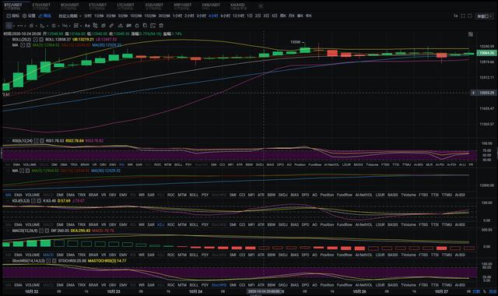Choose BOLL in the row beneath the MACD panel
Screen dimensions: 498x296
[x=194, y=255]
